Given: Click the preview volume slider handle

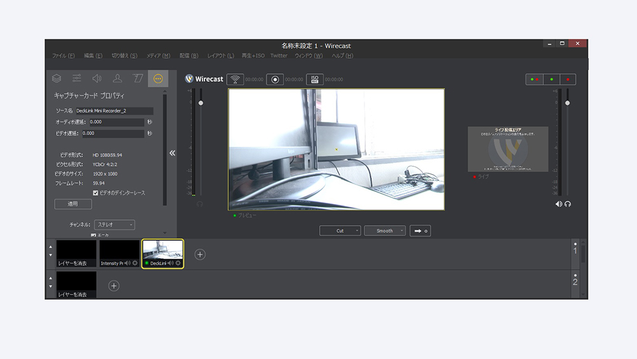Looking at the screenshot, I should point(201,103).
